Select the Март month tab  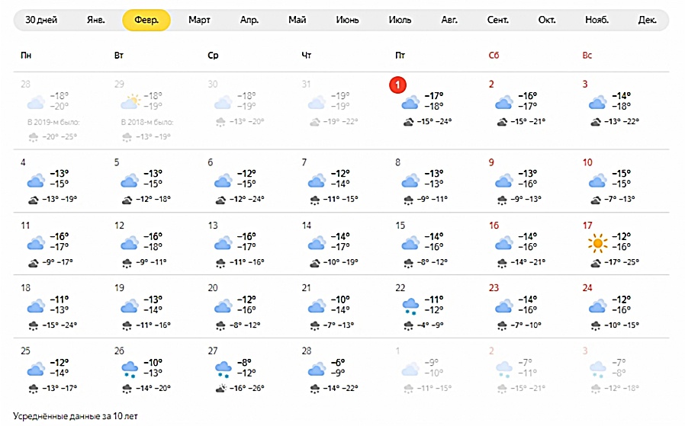point(200,20)
